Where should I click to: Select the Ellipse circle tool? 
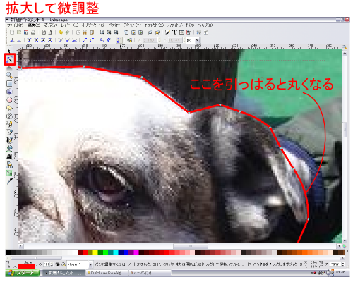9,100
